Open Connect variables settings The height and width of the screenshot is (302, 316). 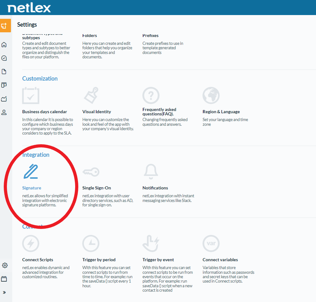click(x=220, y=260)
